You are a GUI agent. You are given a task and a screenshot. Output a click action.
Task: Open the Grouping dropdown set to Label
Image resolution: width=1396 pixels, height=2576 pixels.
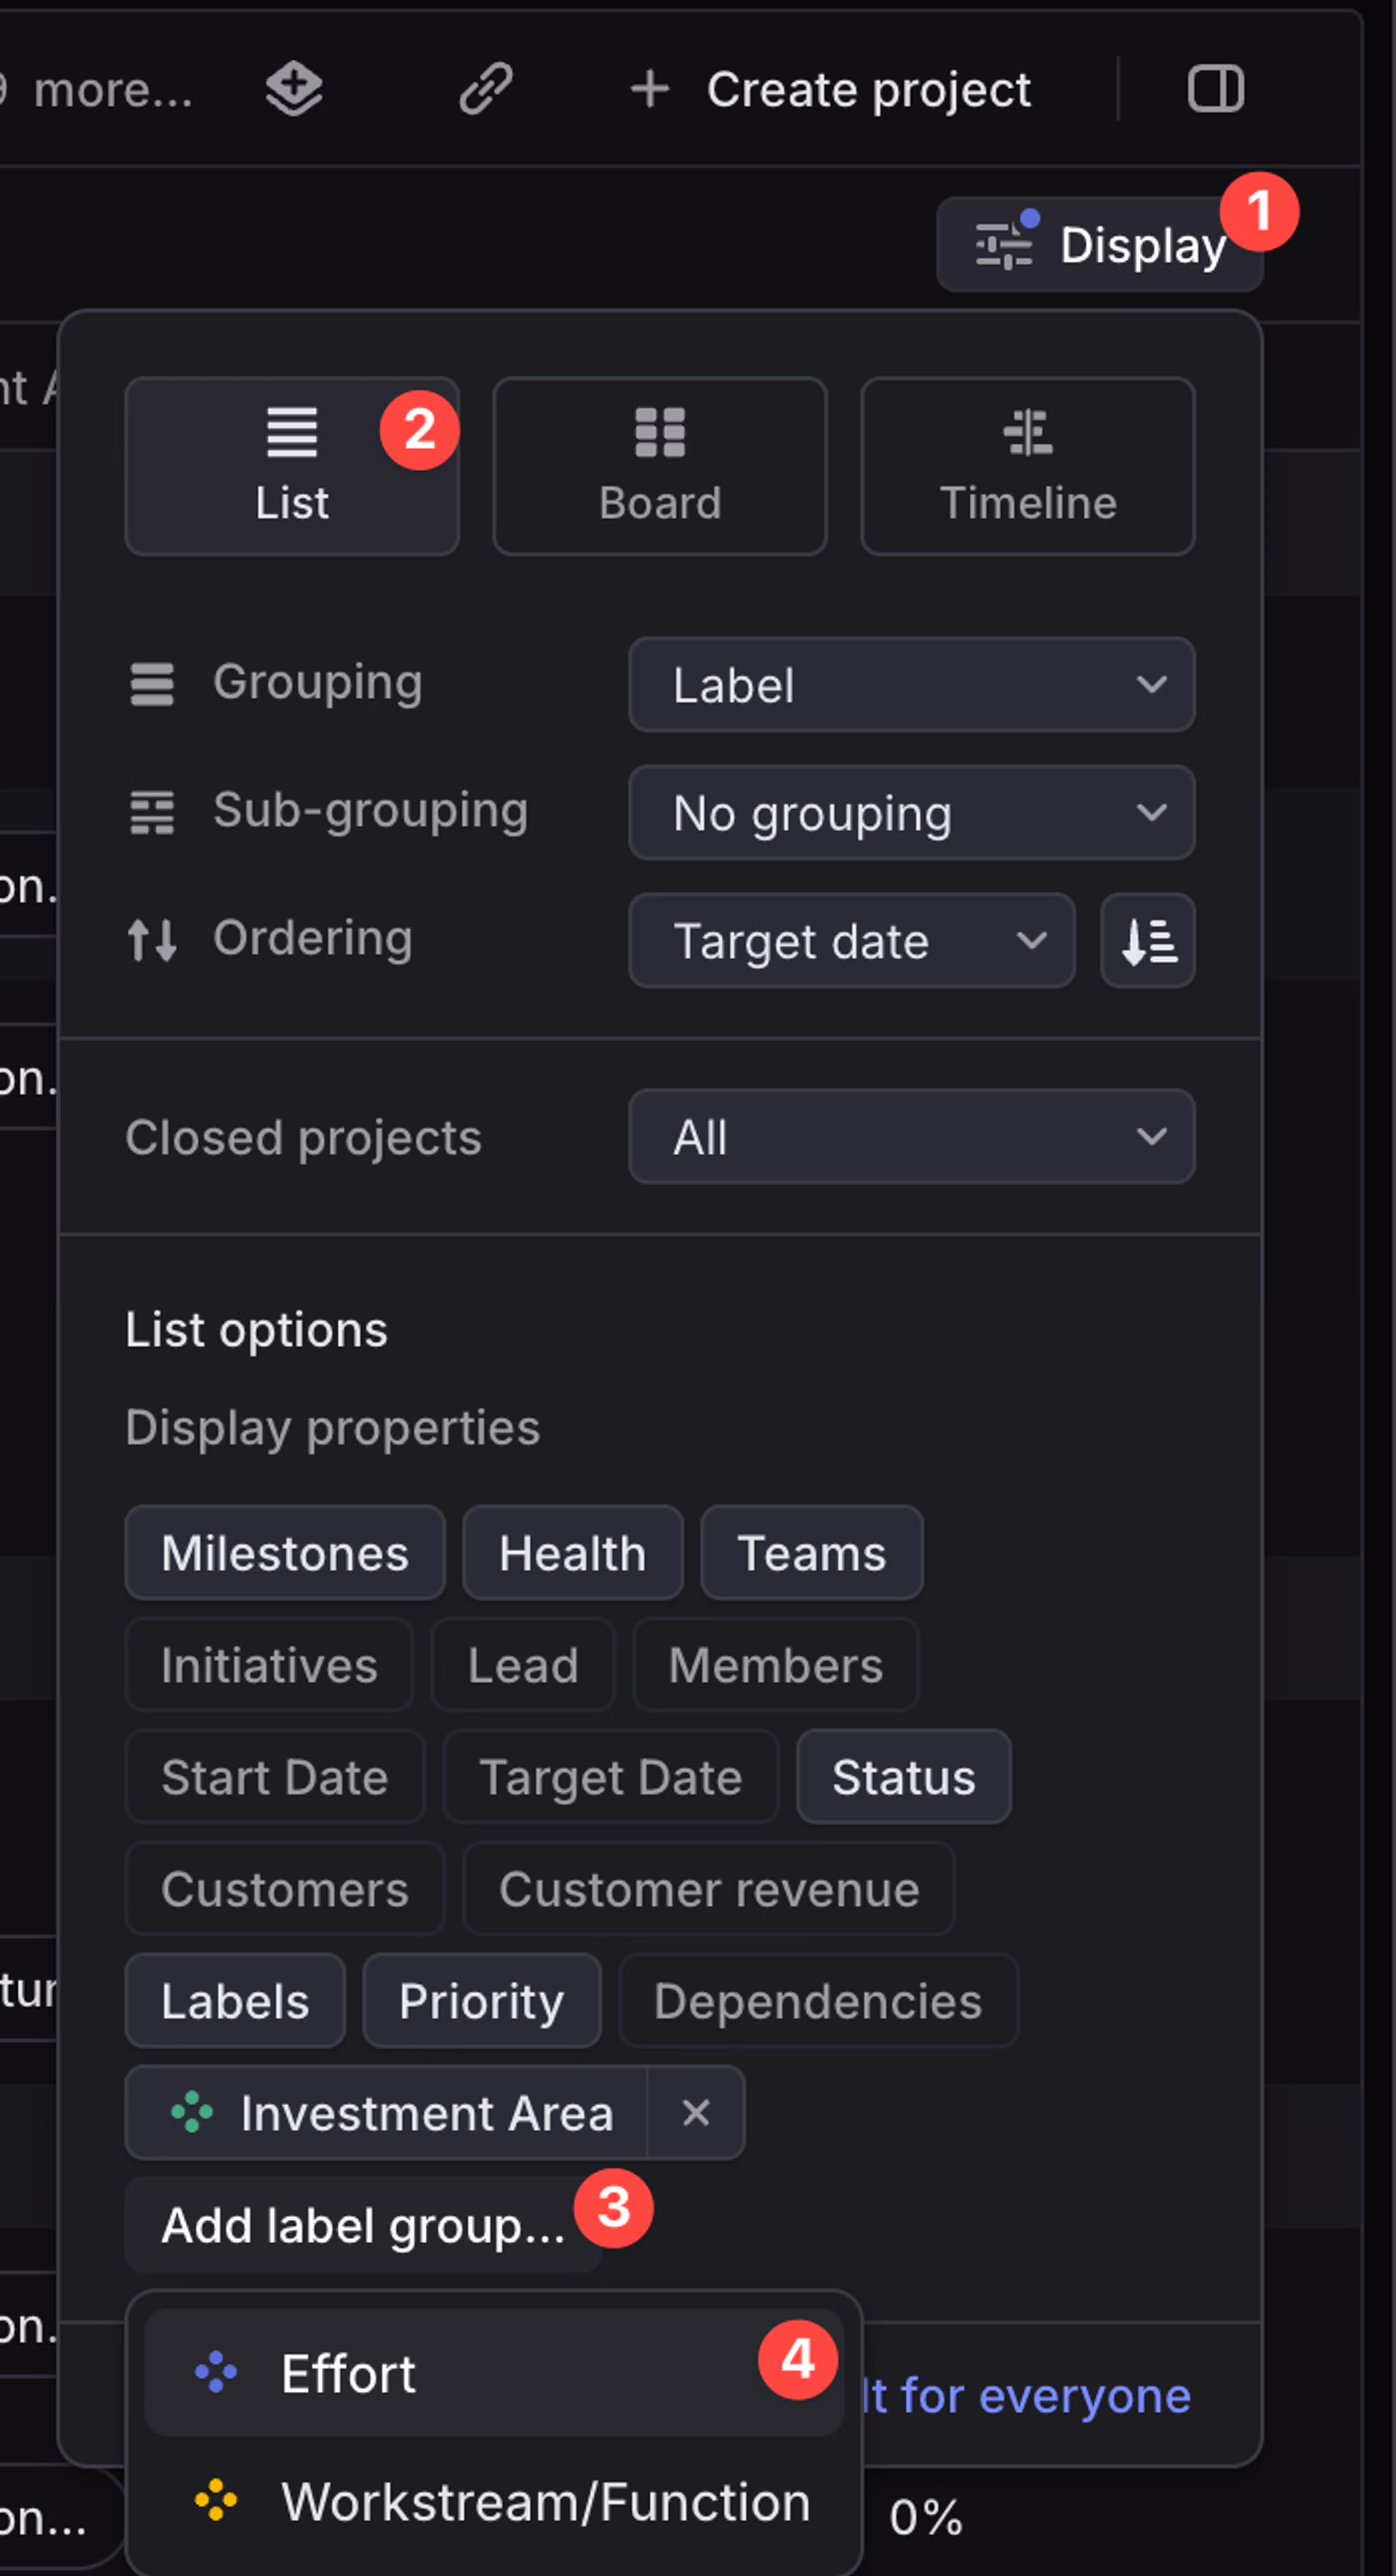[x=911, y=685]
